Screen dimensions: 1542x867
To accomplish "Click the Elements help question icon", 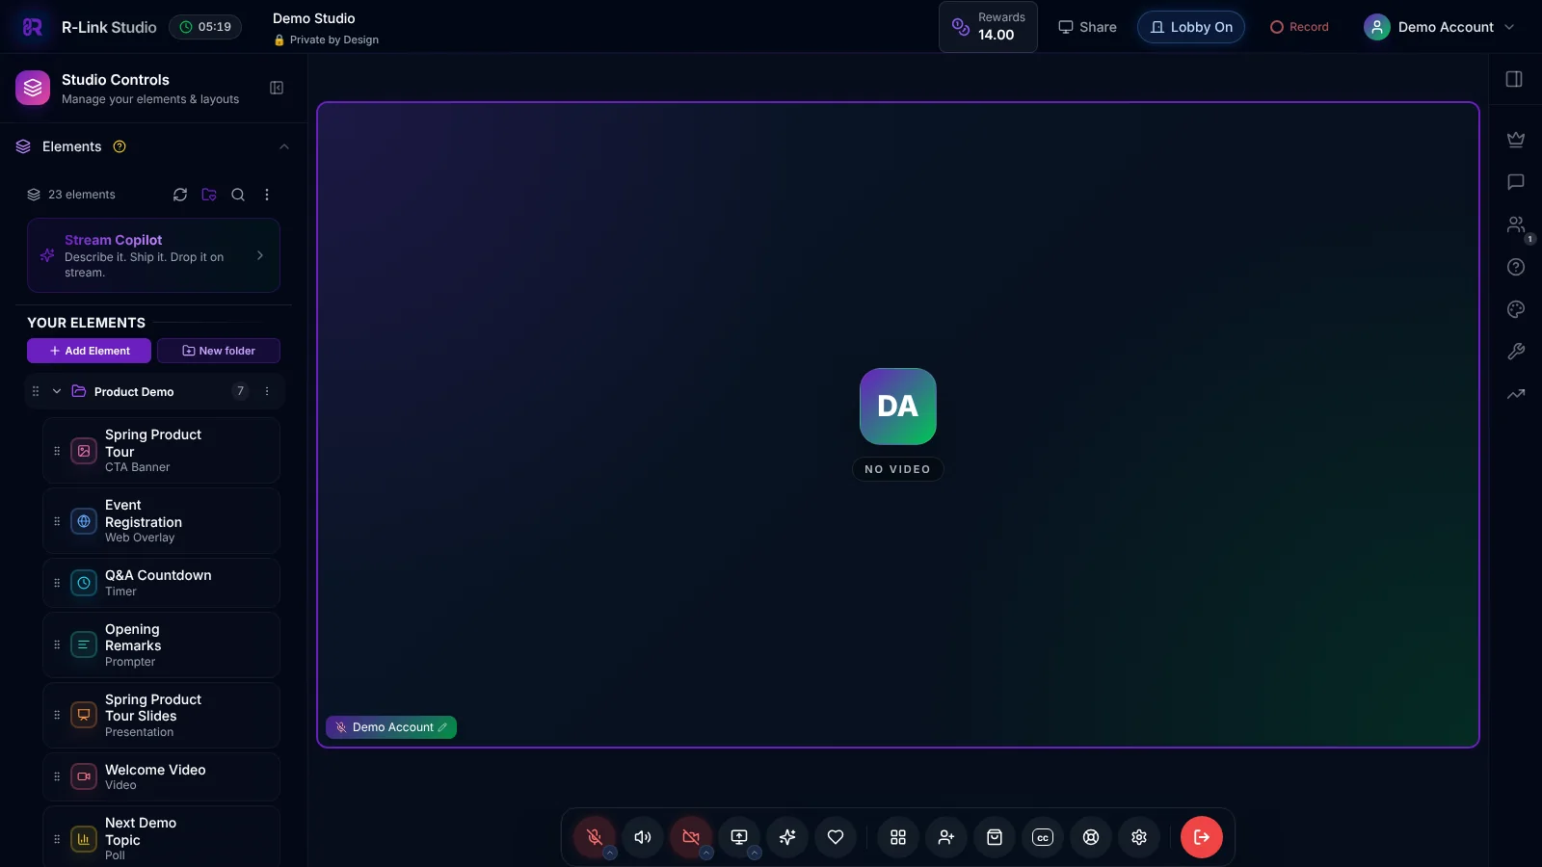I will [120, 146].
